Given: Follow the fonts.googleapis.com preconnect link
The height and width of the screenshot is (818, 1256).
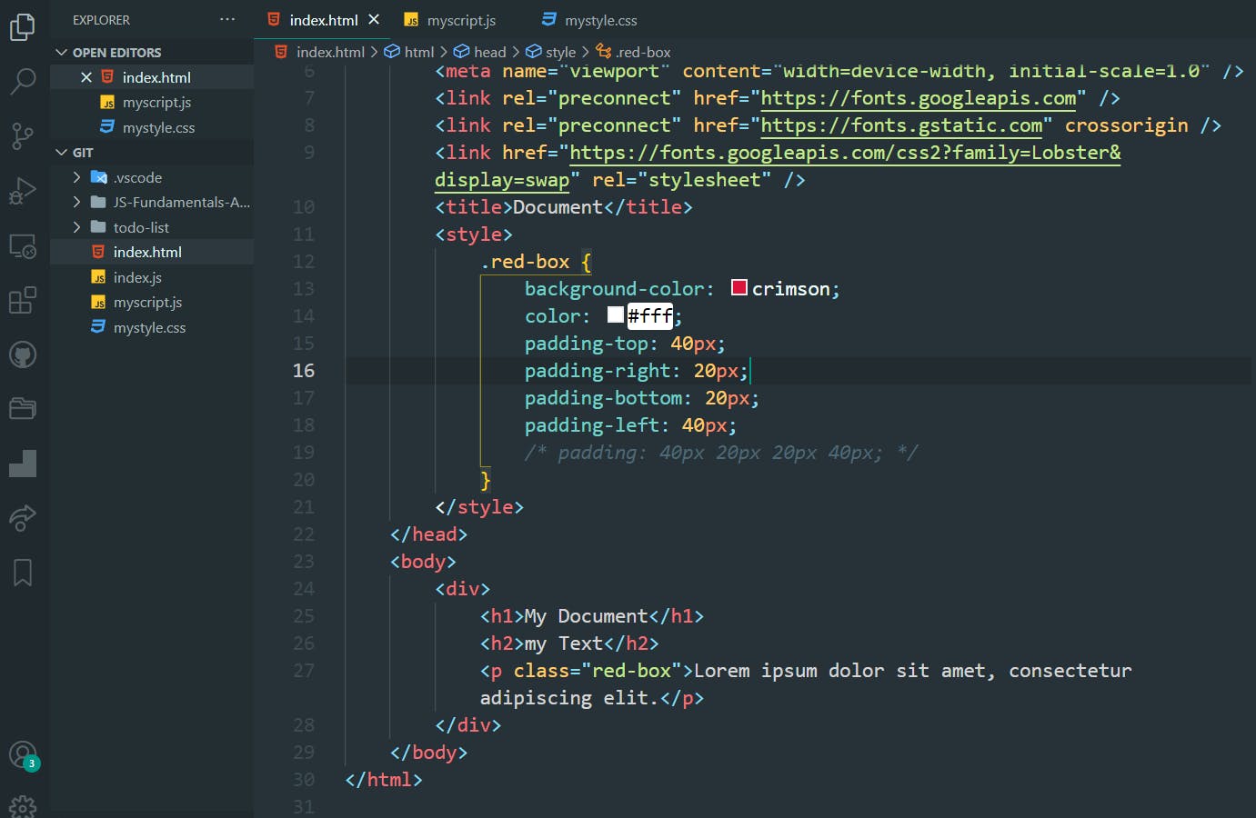Looking at the screenshot, I should [919, 98].
